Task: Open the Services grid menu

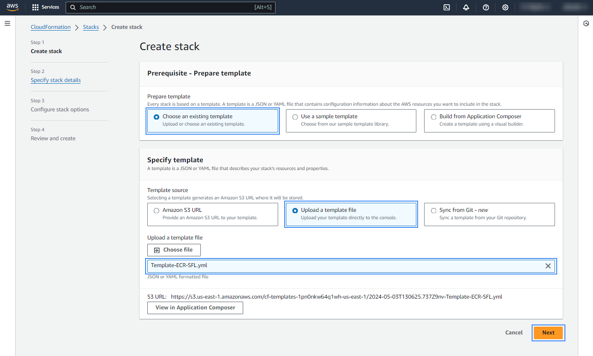Action: tap(45, 7)
